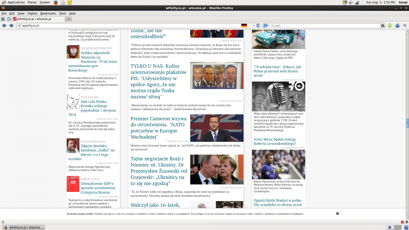Click the vintage microphone image thumbnail
Image resolution: width=409 pixels, height=230 pixels.
pyautogui.click(x=278, y=96)
